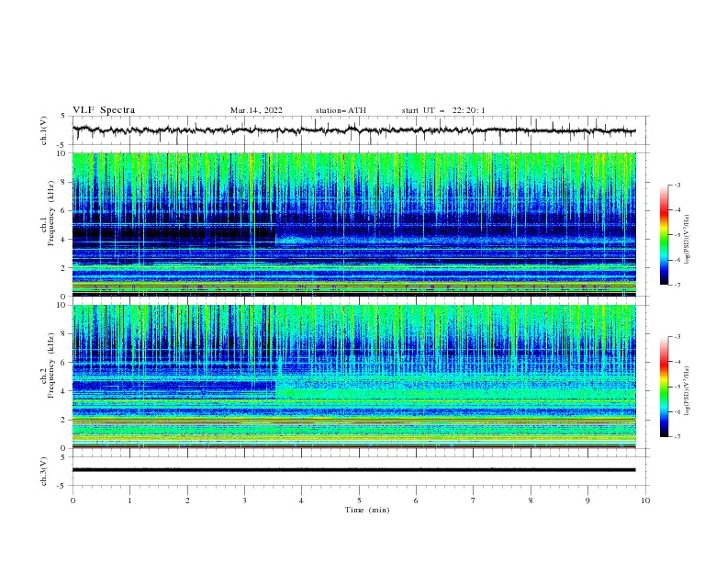Click the "ch.1(V)" axis label
This screenshot has width=727, height=562.
point(44,130)
